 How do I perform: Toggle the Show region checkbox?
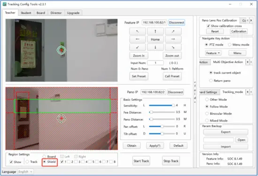click(11, 162)
